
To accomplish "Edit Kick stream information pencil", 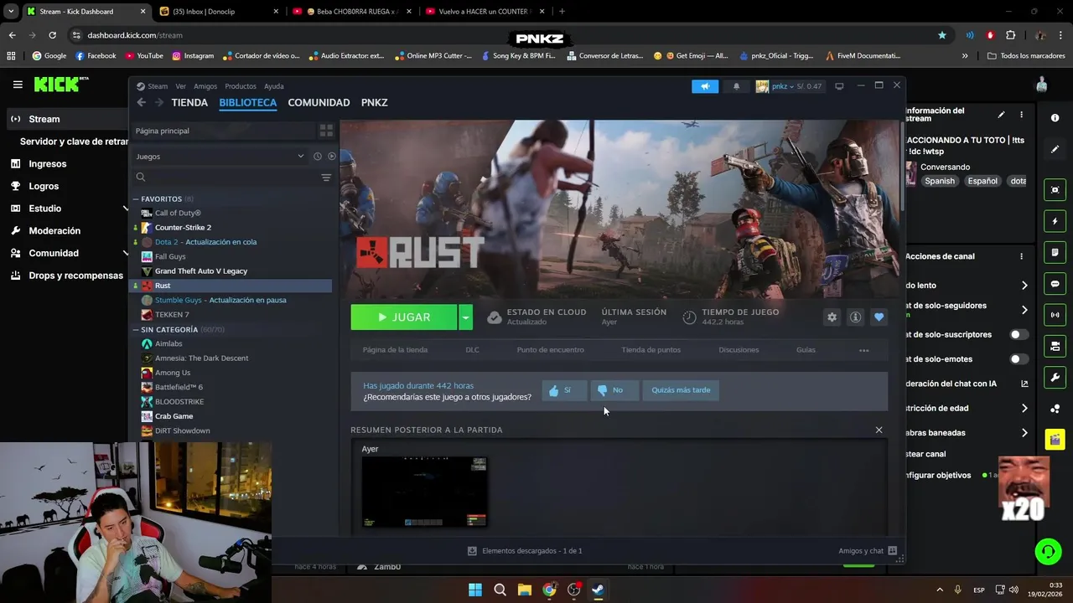I will tap(1001, 115).
